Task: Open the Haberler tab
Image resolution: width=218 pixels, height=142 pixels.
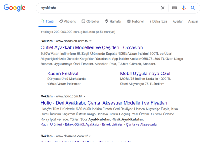Action: pos(135,22)
